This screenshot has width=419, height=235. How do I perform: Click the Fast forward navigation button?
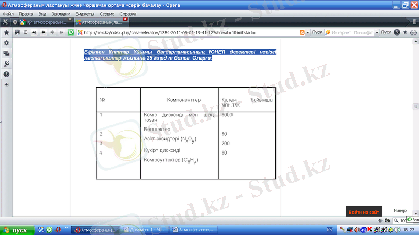point(61,32)
